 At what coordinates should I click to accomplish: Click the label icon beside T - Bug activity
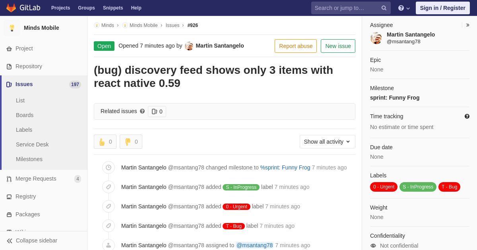109,226
